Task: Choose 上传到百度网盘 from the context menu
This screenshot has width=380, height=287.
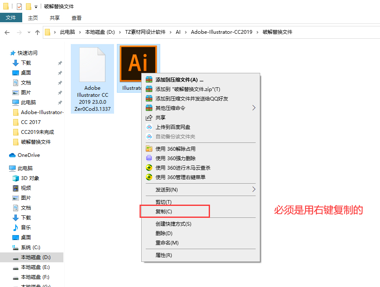Action: click(200, 127)
